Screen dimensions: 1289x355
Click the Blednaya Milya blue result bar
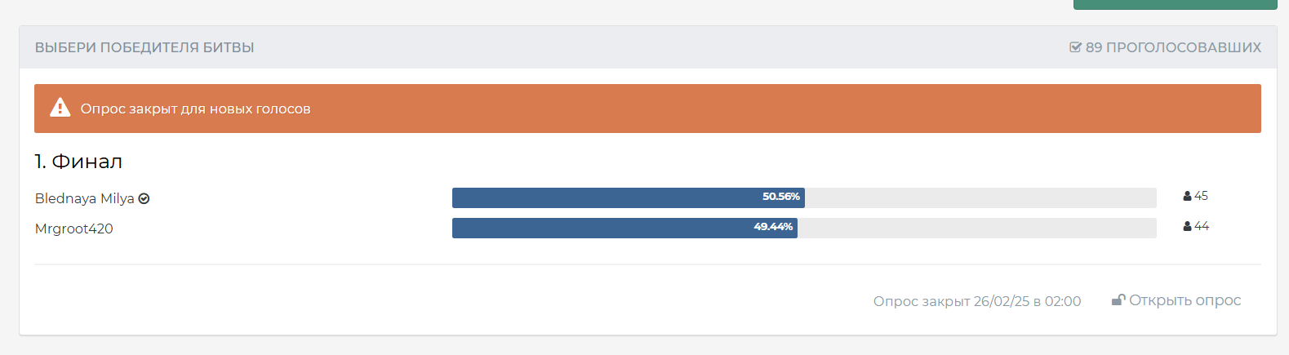604,197
